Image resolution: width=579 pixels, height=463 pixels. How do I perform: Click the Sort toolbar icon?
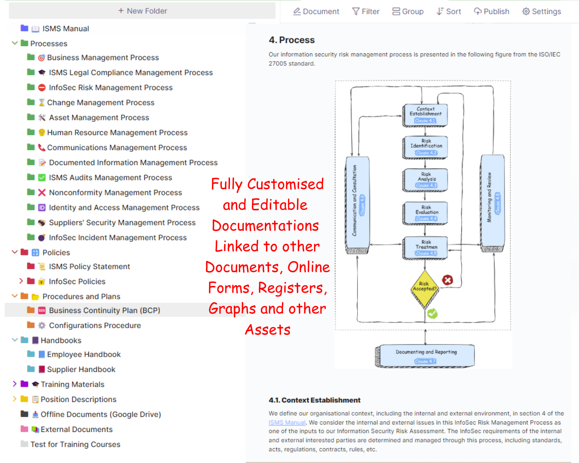(440, 11)
